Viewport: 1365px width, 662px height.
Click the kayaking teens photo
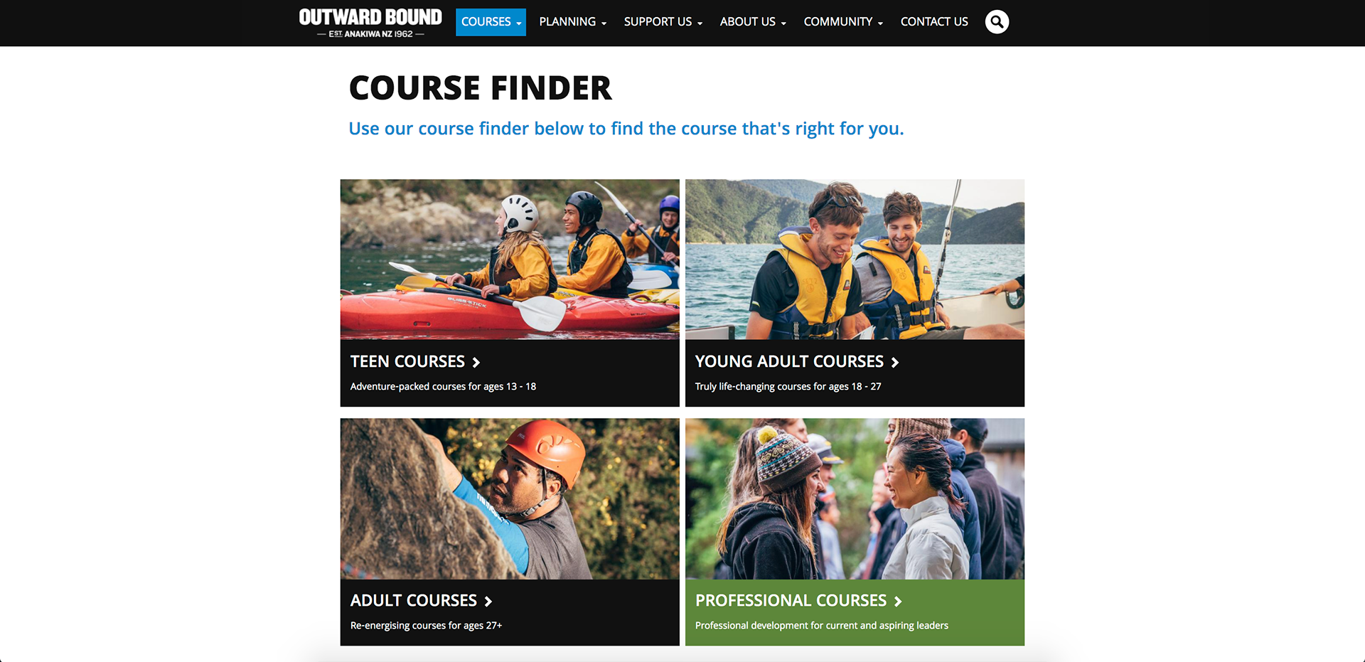pos(510,260)
